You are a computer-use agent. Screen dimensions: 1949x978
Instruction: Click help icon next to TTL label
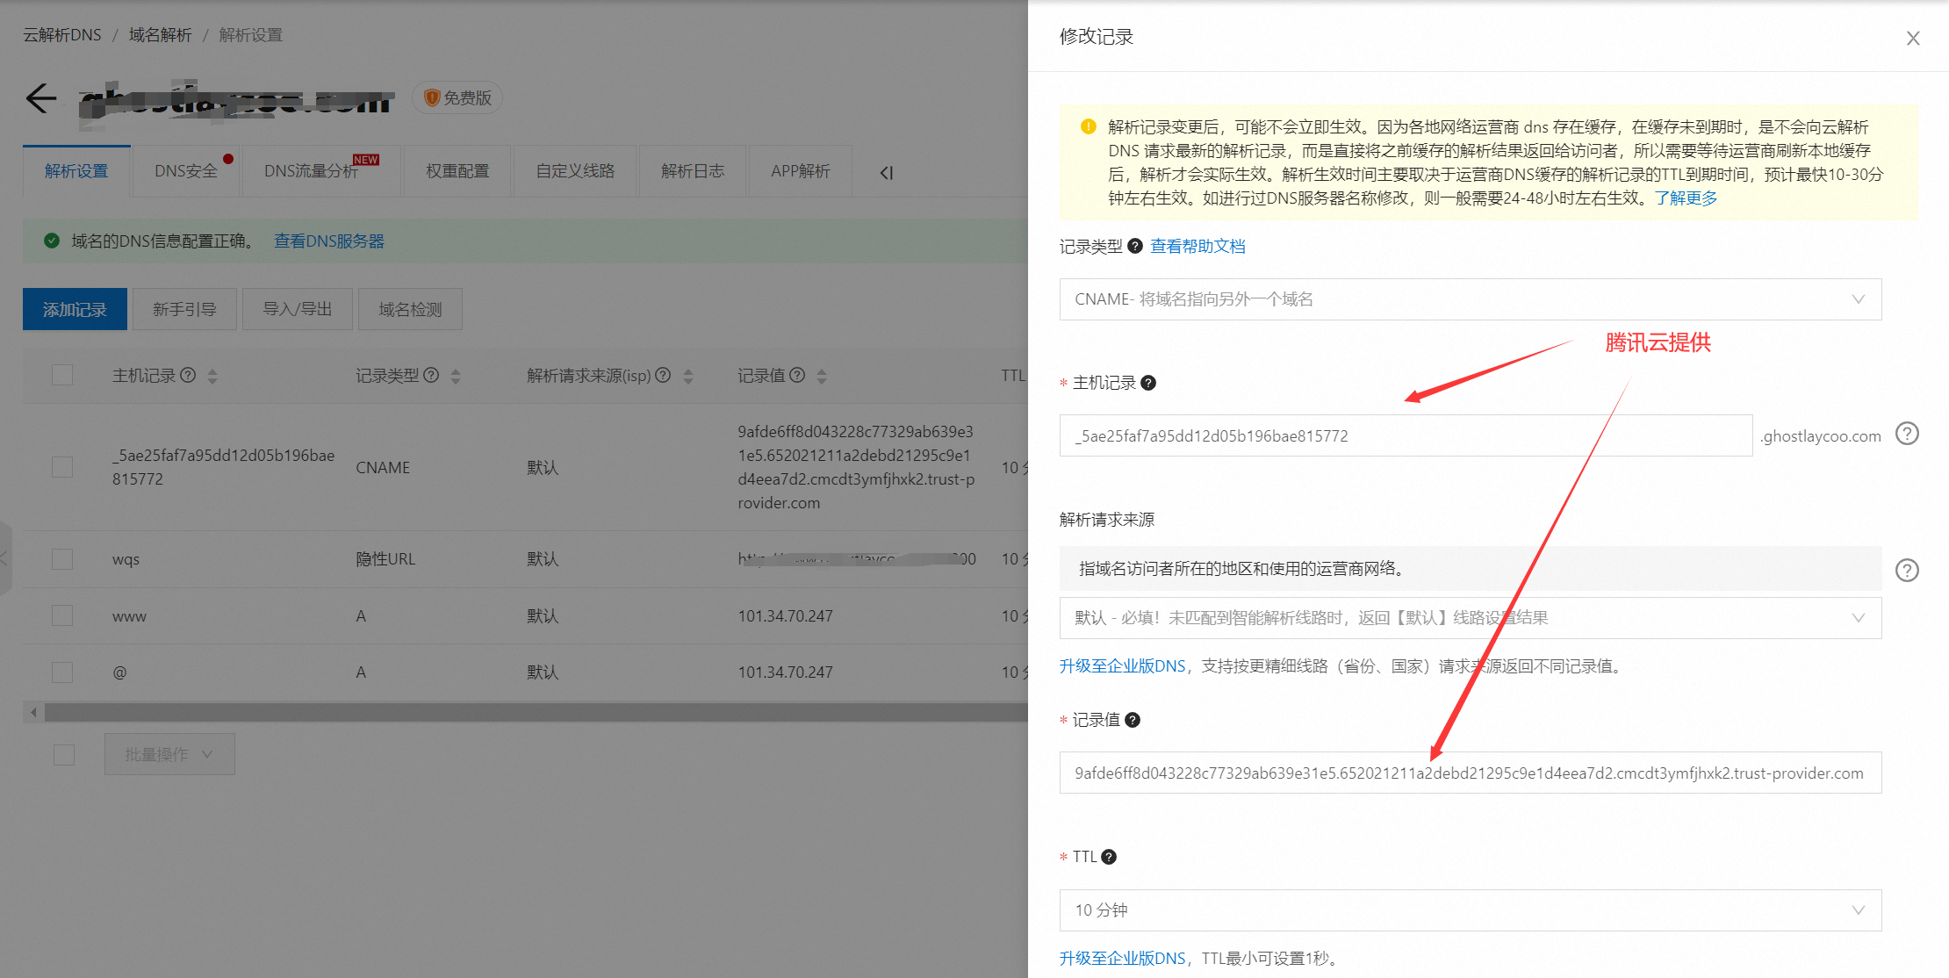pos(1109,857)
